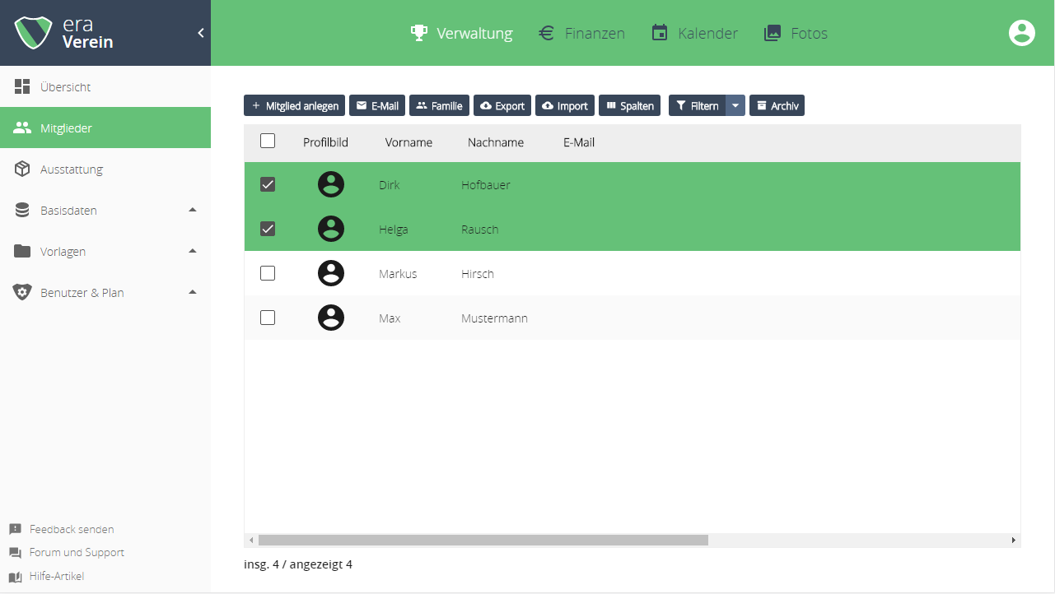
Task: Click the first name Helga cell
Action: [394, 229]
